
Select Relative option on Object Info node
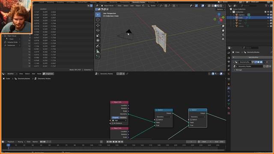(123, 118)
